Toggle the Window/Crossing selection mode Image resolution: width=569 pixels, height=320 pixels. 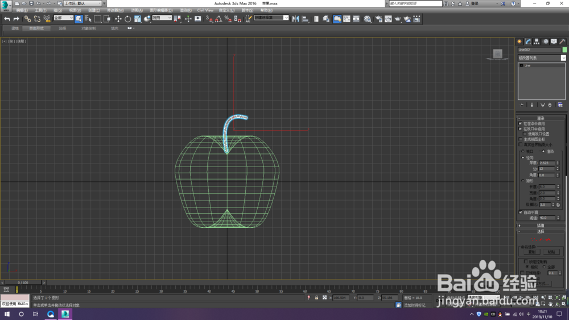point(107,19)
